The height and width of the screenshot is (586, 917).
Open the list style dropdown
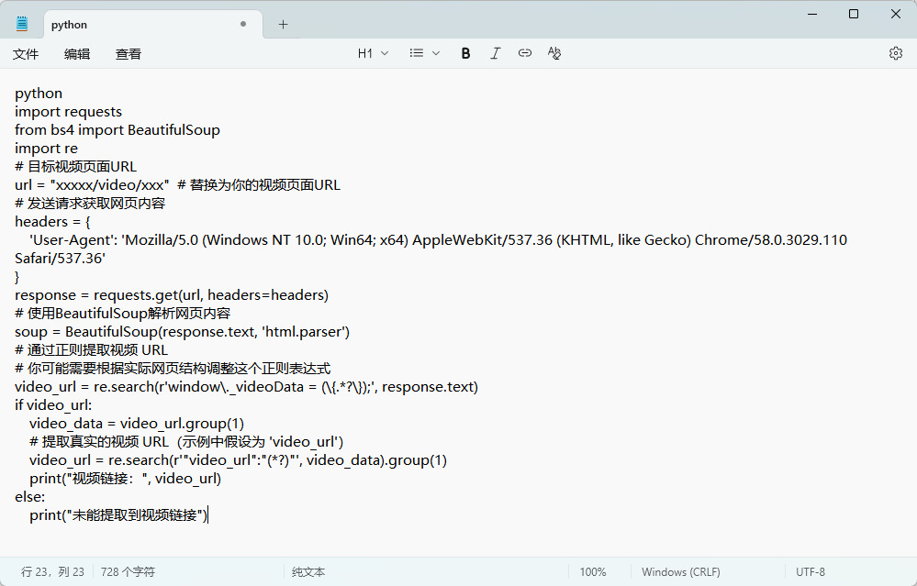click(425, 53)
